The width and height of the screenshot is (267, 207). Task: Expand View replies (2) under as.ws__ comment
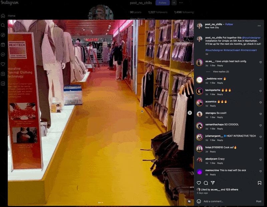coord(221,72)
